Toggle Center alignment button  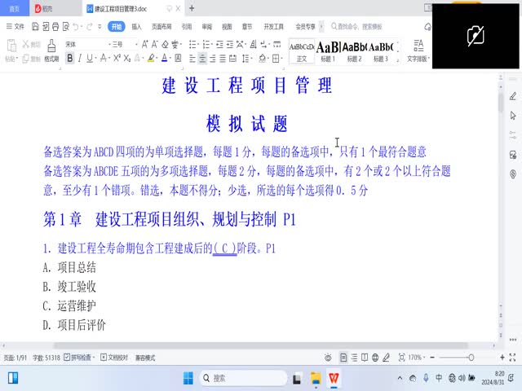tap(202, 59)
